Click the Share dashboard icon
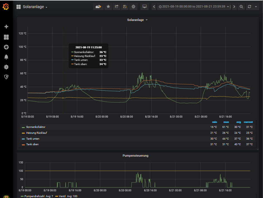Viewport: 263px width, 198px height. pos(116,7)
